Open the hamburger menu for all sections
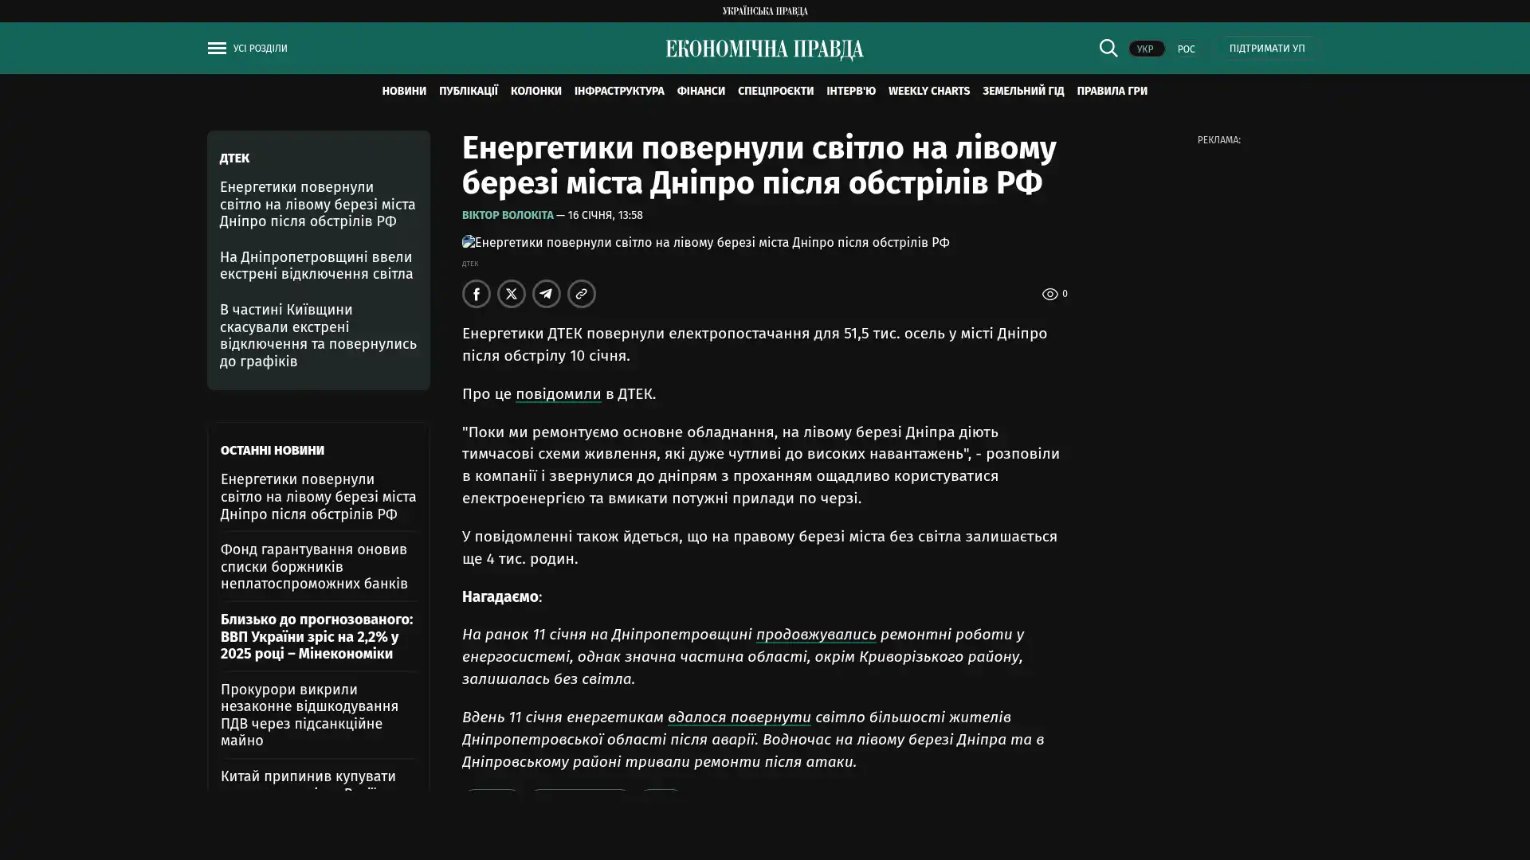Viewport: 1530px width, 860px height. pos(216,49)
